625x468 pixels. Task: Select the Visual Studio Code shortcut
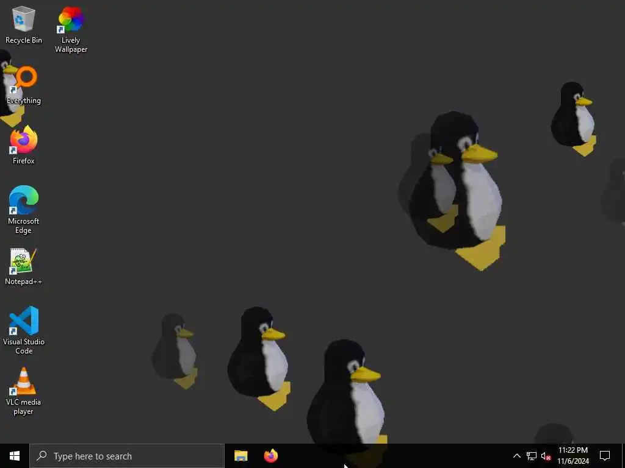[x=24, y=330]
